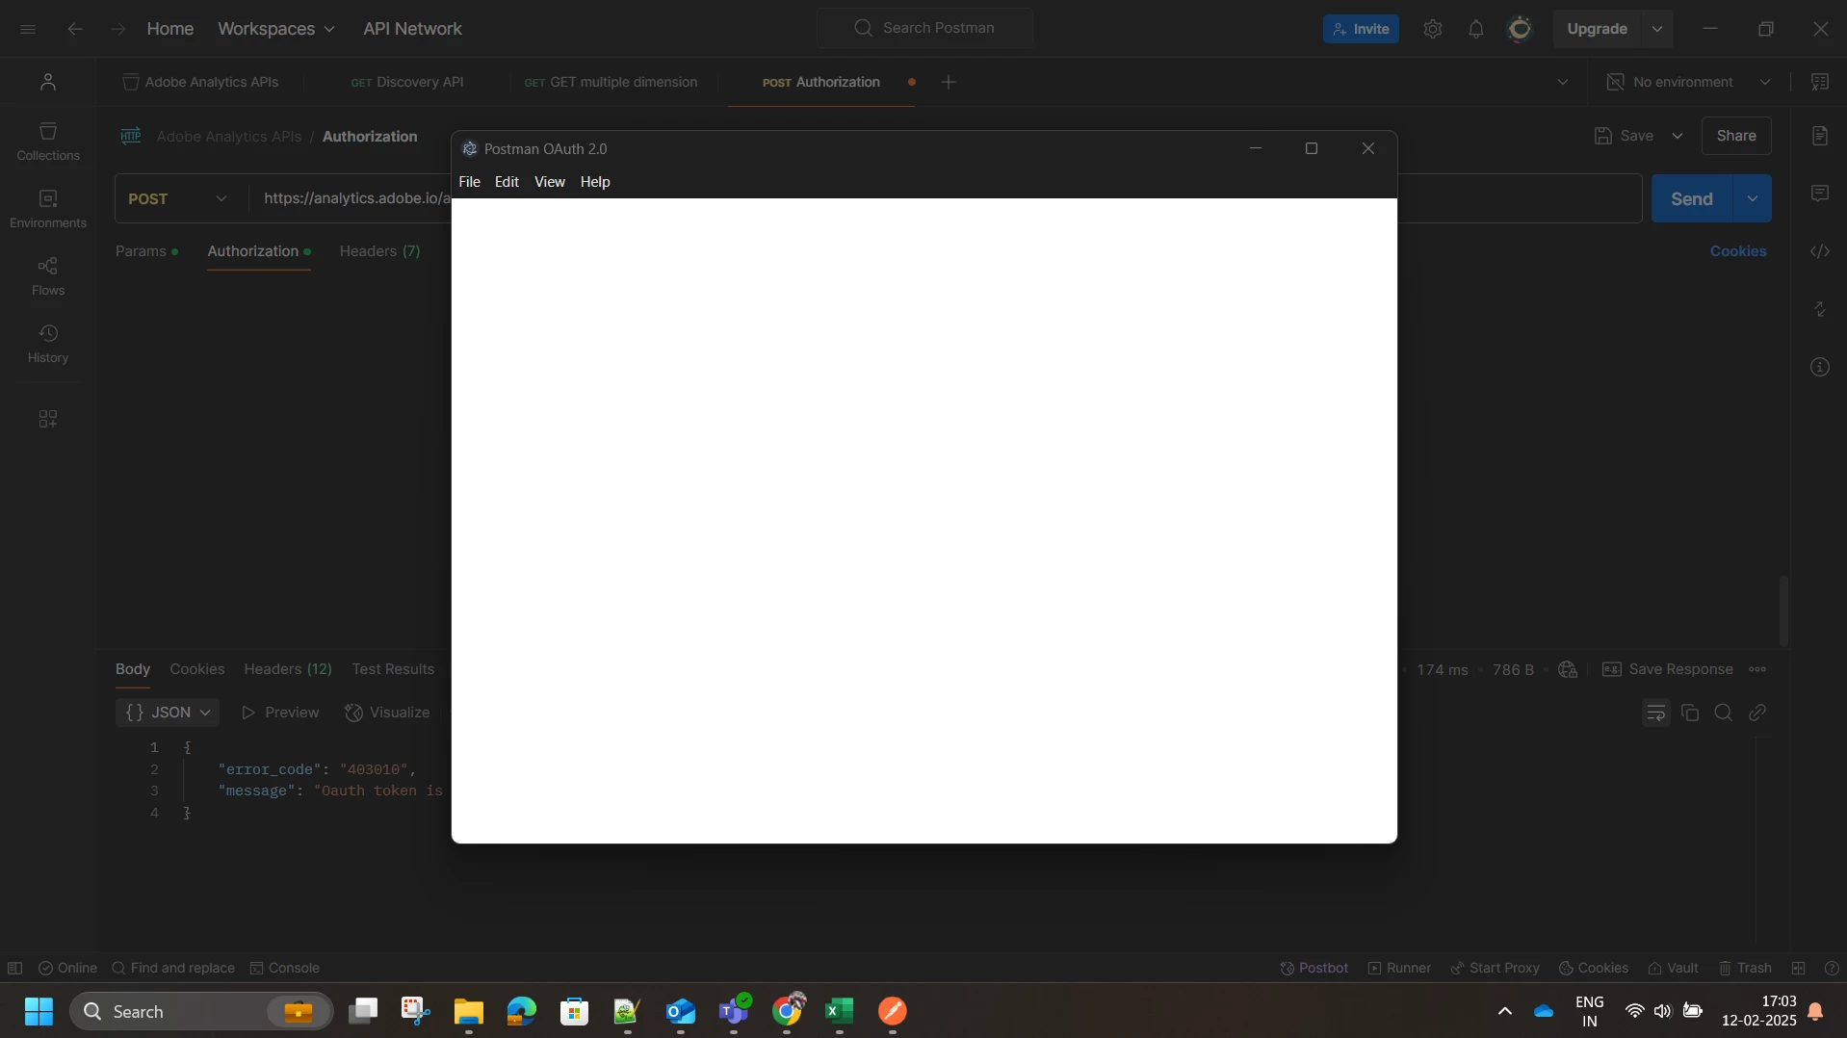
Task: Click the link icon in response toolbar
Action: 1757,713
